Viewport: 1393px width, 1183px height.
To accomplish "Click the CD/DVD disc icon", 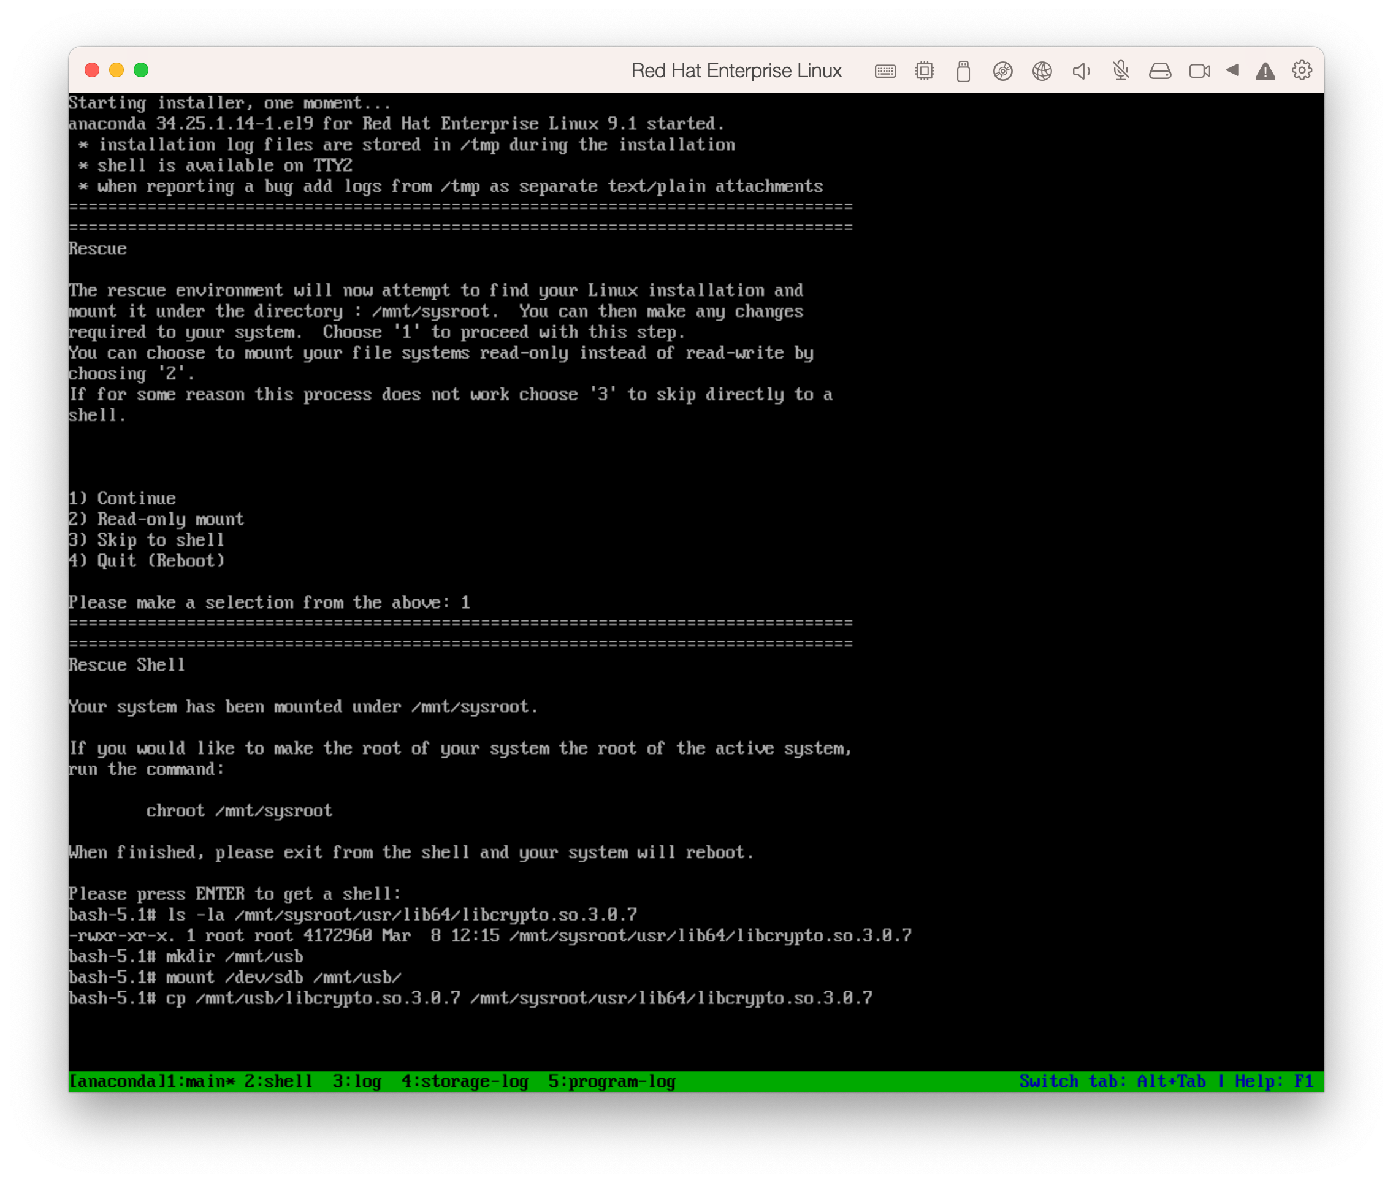I will (1002, 71).
